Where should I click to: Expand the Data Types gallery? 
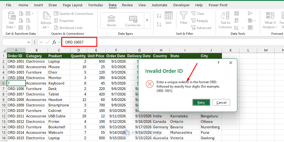coord(147,21)
